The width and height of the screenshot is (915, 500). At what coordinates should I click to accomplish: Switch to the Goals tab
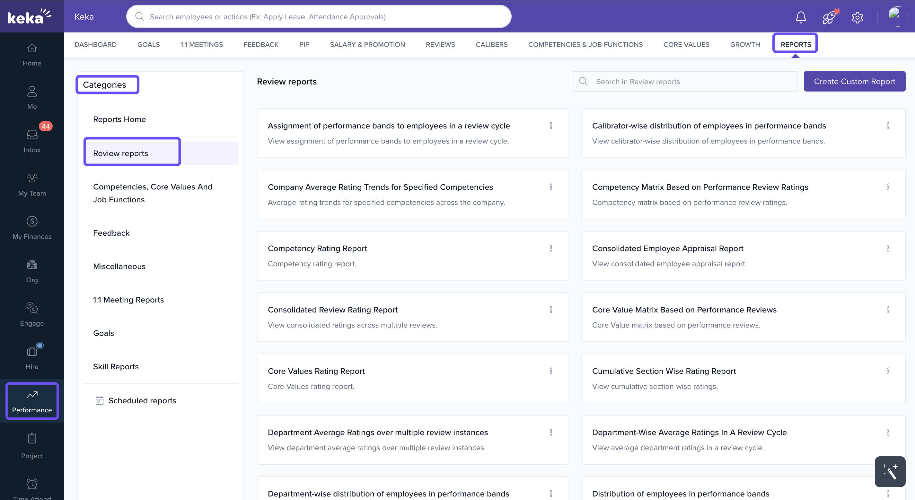point(148,44)
